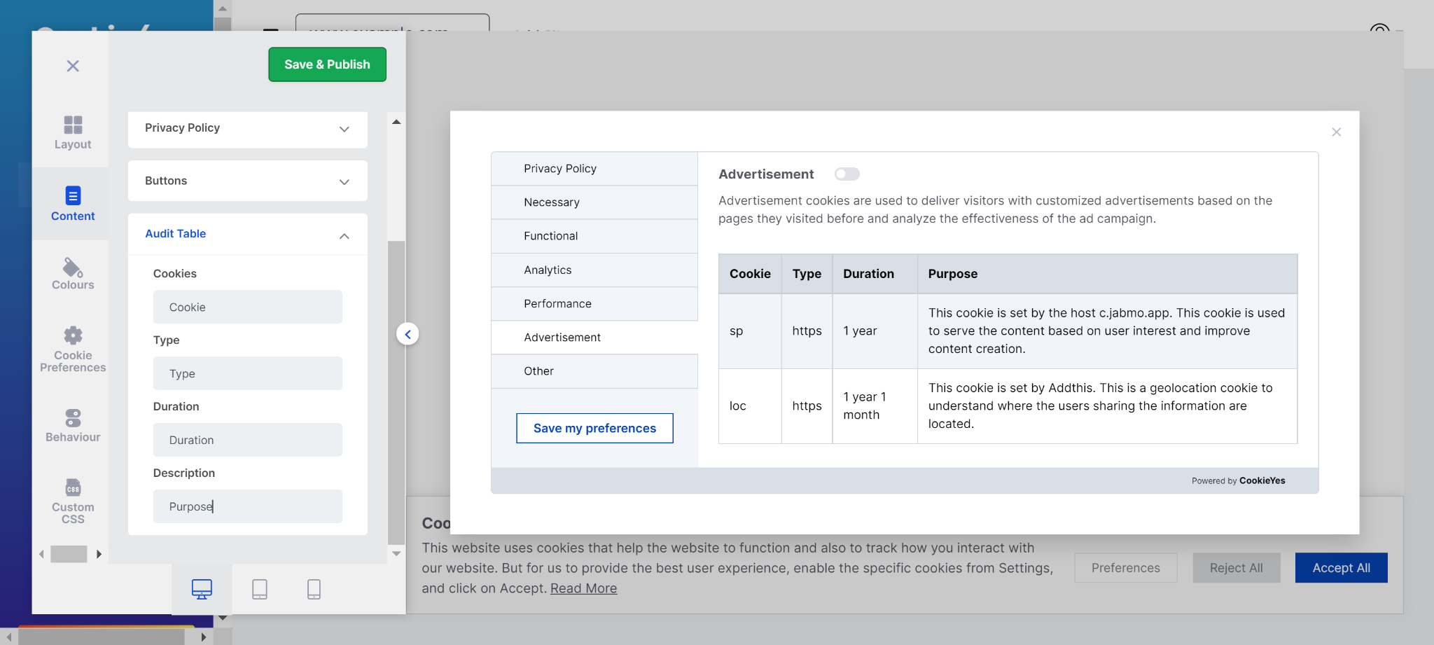Click the Duration column header in the table

point(875,274)
